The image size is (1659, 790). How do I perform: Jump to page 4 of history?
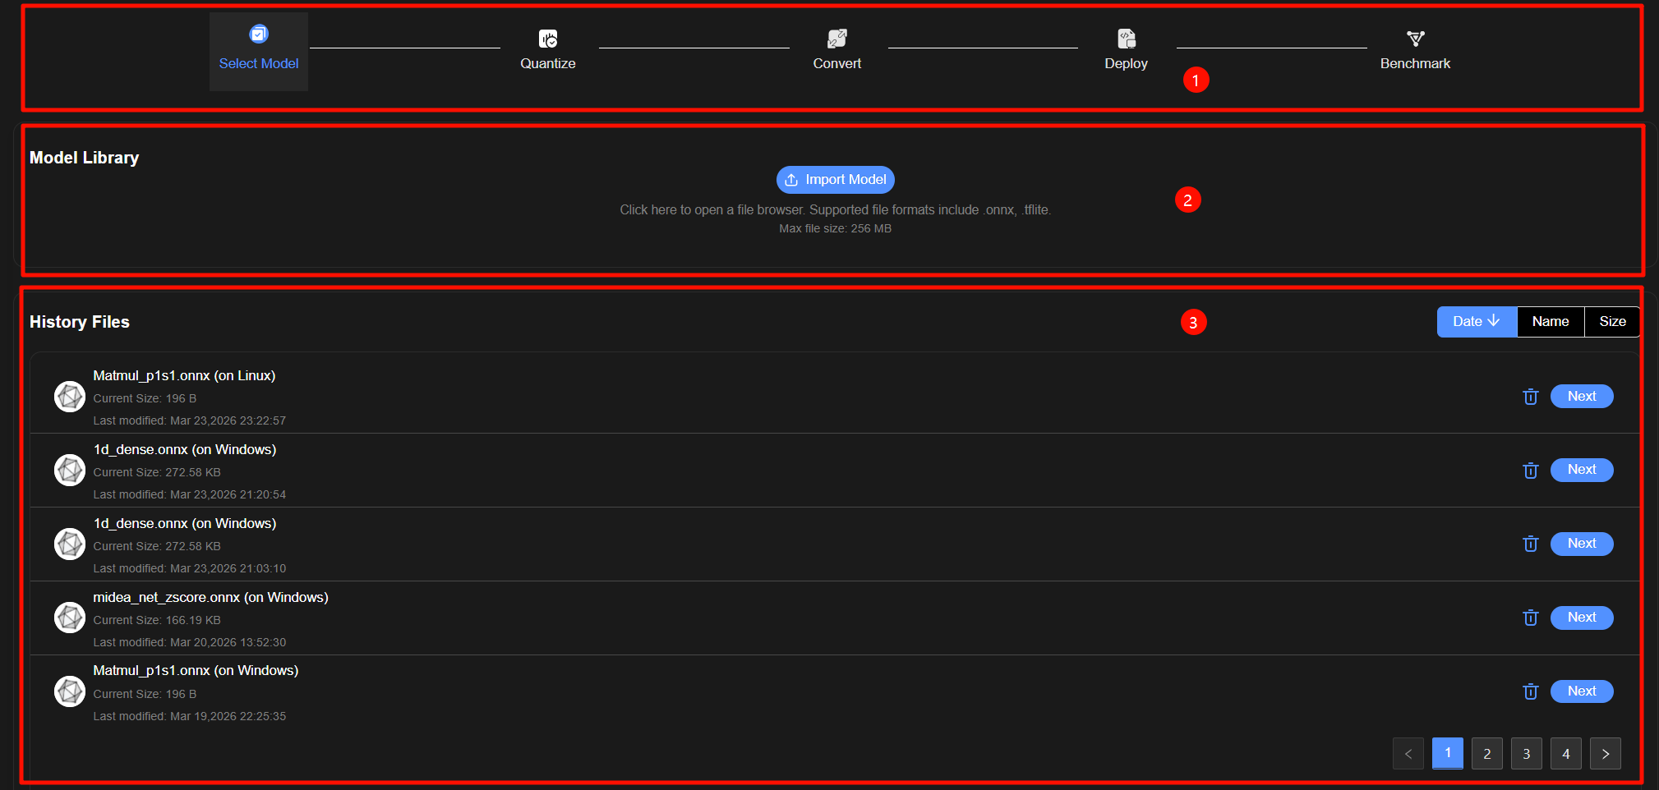(1565, 754)
